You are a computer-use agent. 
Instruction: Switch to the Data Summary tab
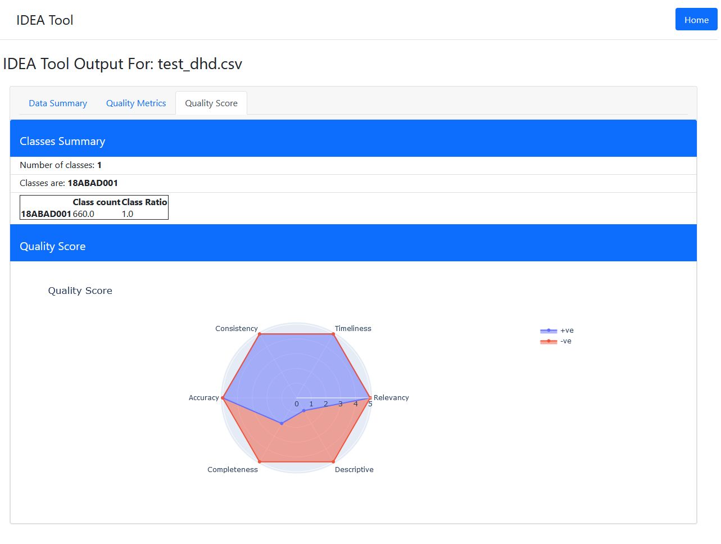tap(58, 103)
